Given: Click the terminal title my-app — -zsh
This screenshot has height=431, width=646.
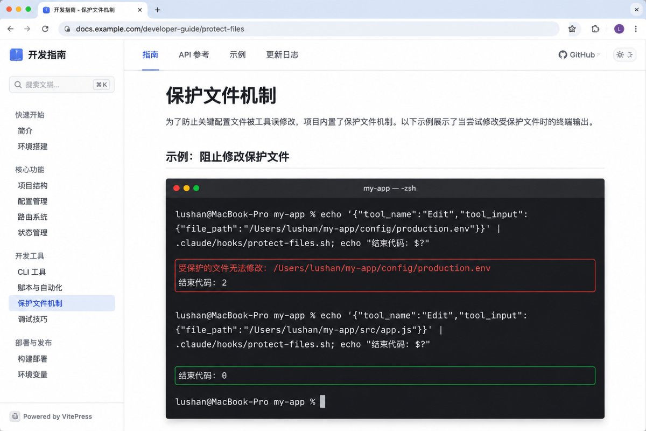Looking at the screenshot, I should (x=389, y=188).
